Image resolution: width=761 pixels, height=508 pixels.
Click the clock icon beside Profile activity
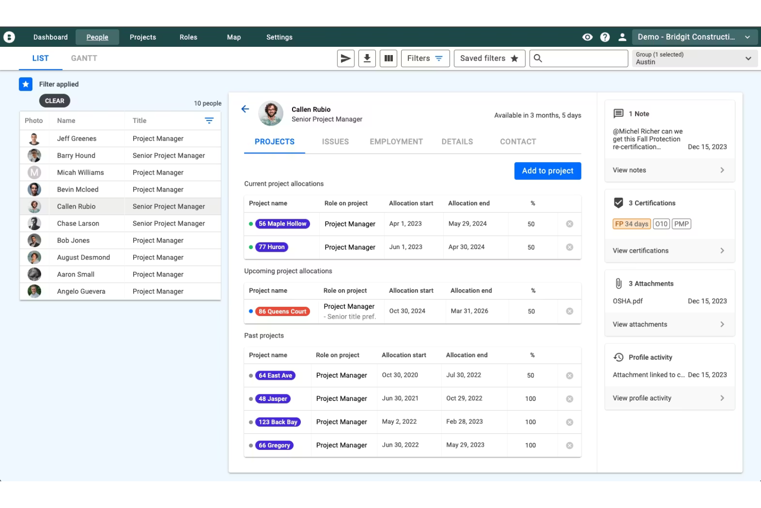point(618,357)
